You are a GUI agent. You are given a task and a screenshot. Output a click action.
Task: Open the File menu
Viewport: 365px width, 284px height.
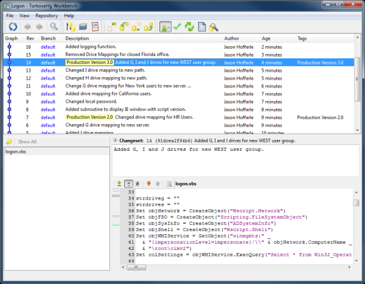click(x=10, y=16)
